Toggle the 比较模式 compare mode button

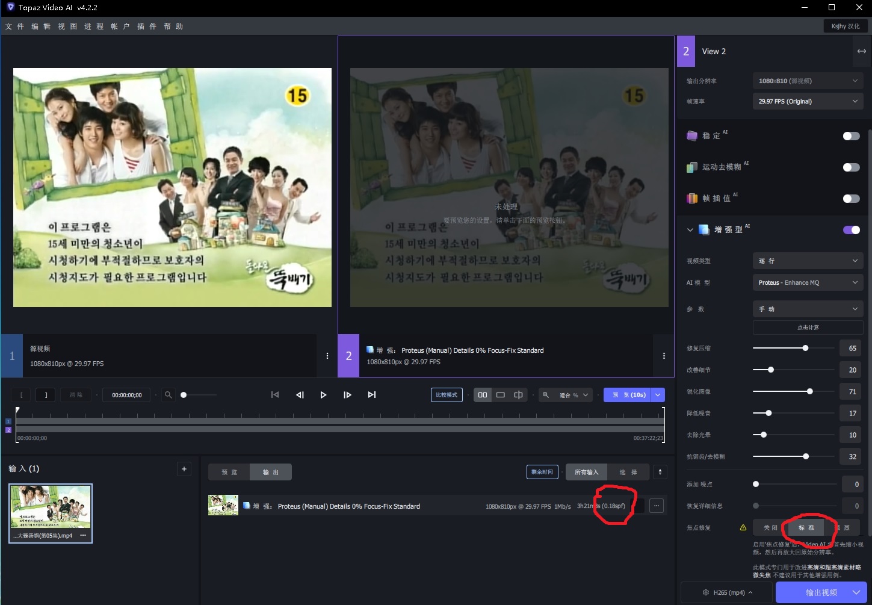point(447,395)
